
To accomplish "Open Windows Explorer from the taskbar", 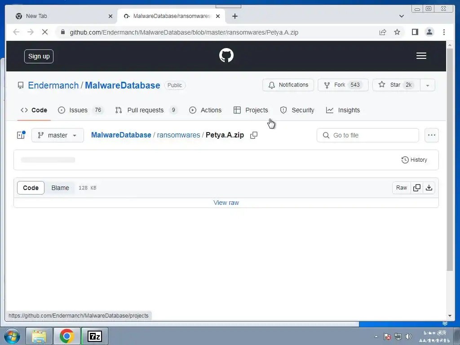I will pyautogui.click(x=39, y=336).
